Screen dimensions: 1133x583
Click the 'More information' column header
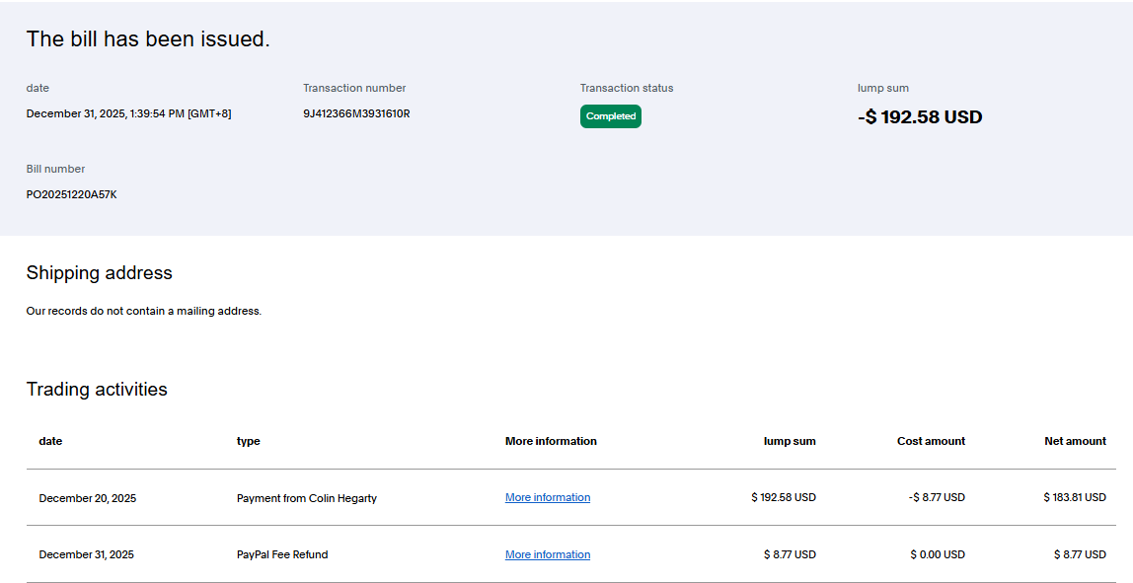pos(551,441)
